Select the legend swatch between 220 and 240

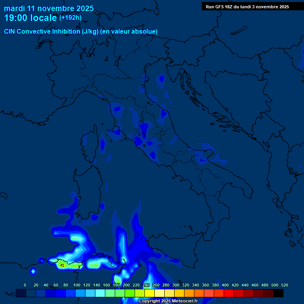pyautogui.click(x=140, y=293)
